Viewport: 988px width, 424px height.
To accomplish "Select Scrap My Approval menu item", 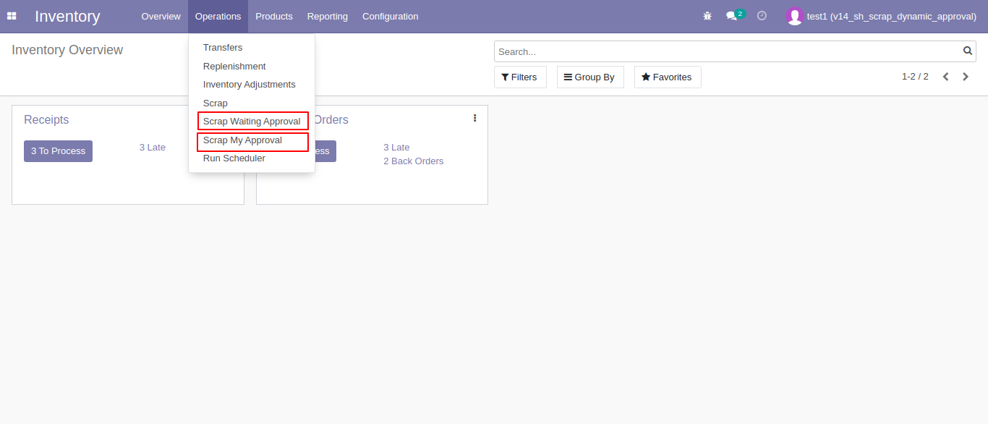I will (x=242, y=140).
